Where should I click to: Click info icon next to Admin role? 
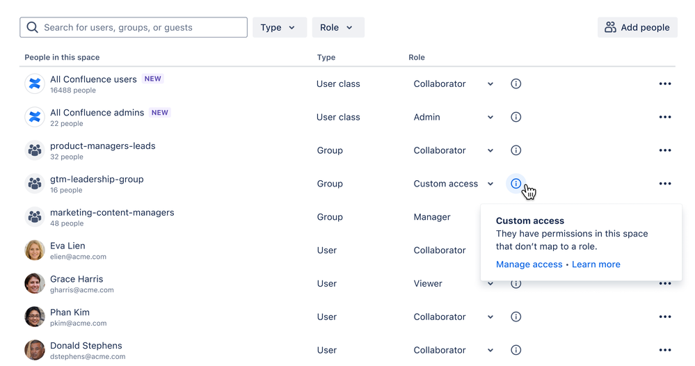516,117
